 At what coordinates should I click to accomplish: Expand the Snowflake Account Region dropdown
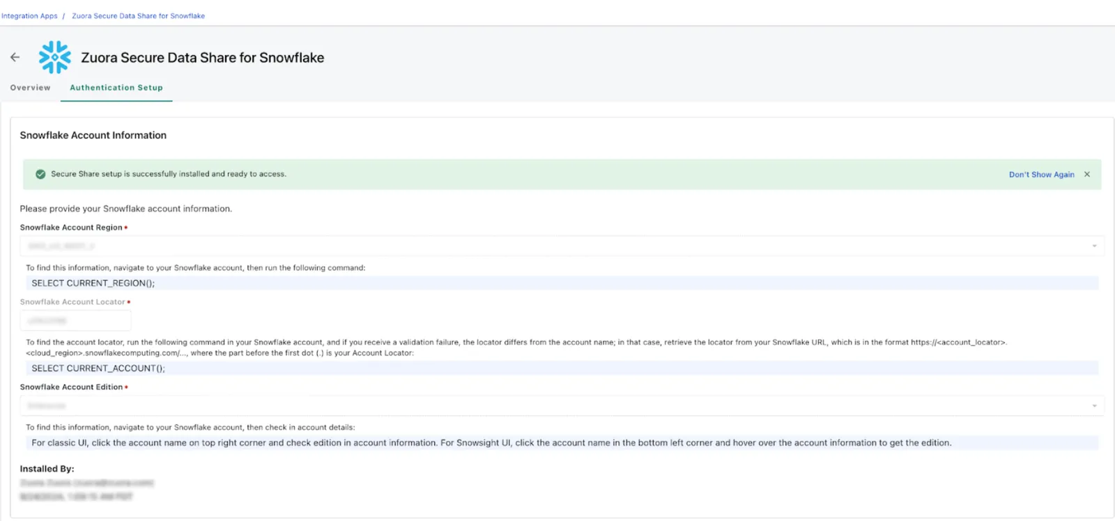[x=562, y=246]
